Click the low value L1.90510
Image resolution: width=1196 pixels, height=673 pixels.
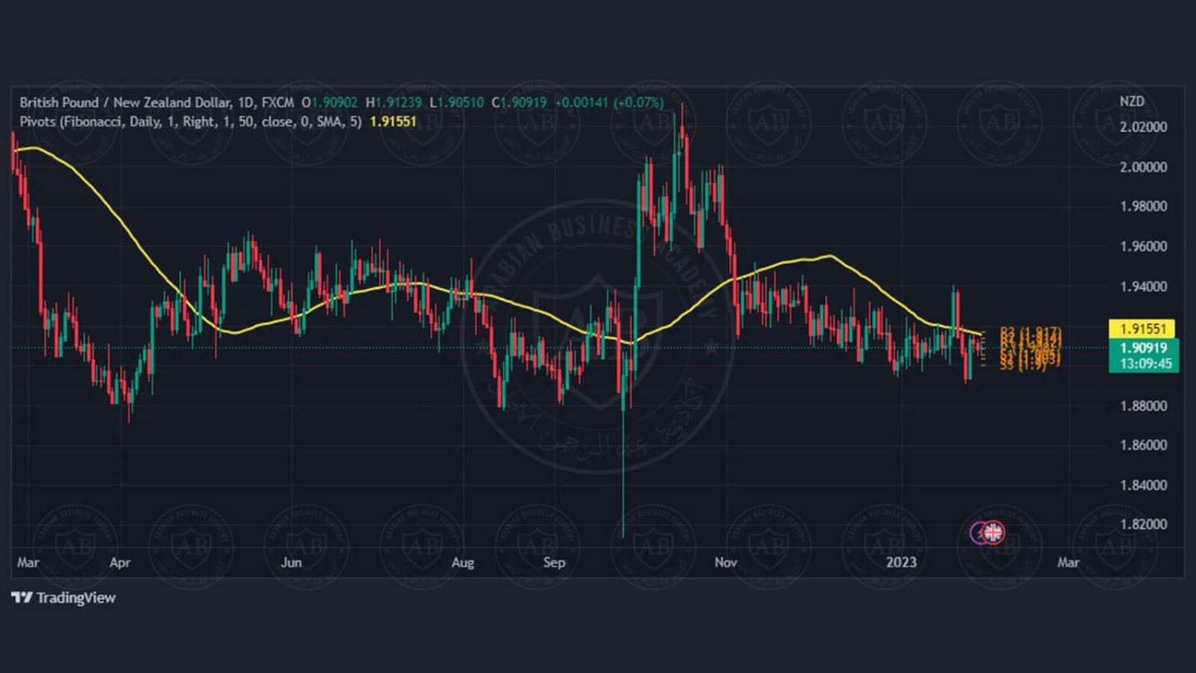457,102
